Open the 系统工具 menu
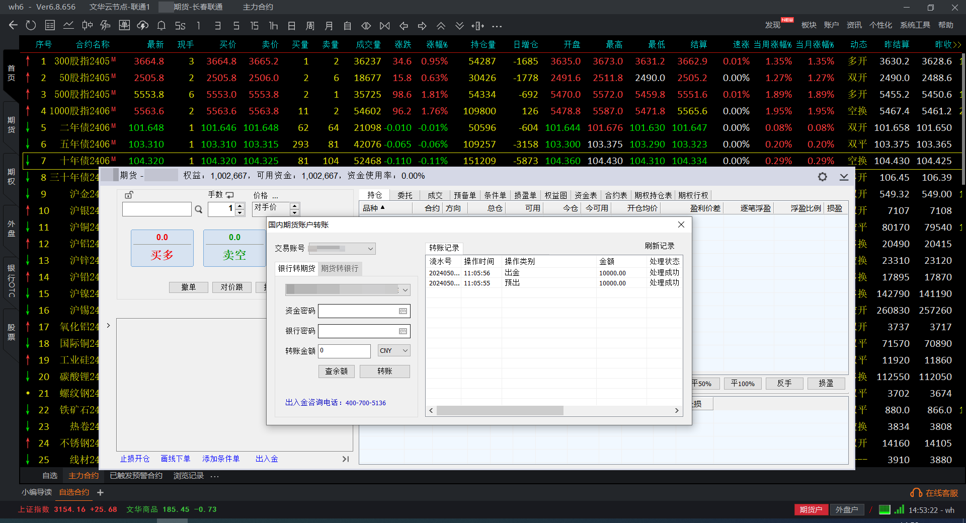 coord(915,25)
